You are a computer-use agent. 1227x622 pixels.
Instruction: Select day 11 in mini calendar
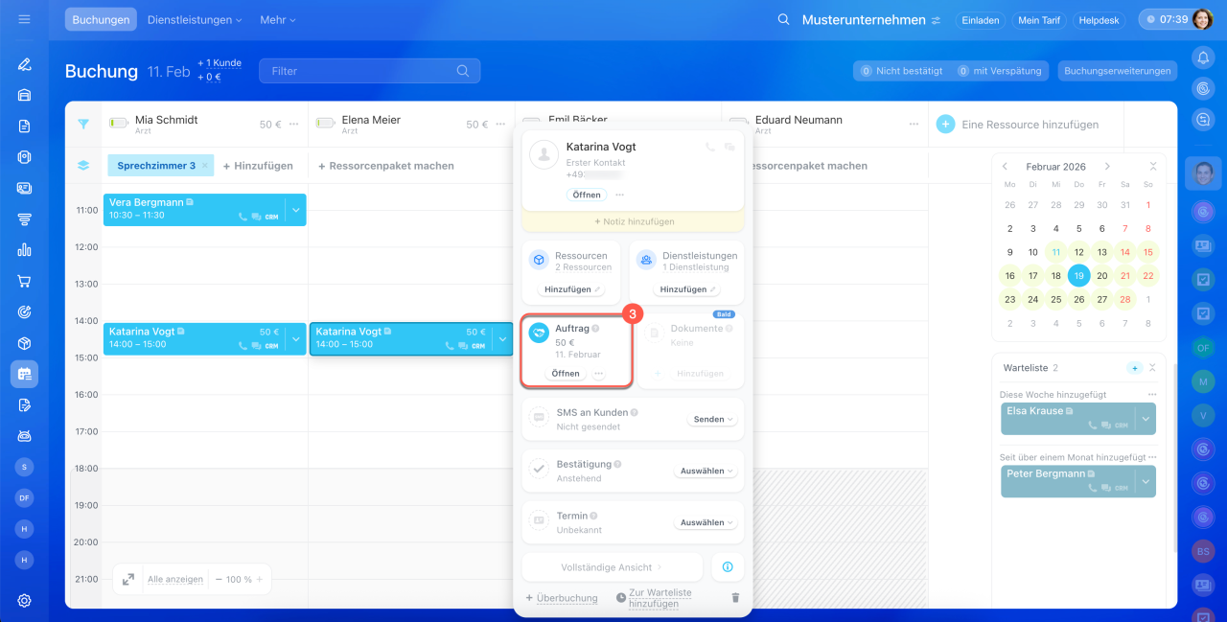(1055, 252)
